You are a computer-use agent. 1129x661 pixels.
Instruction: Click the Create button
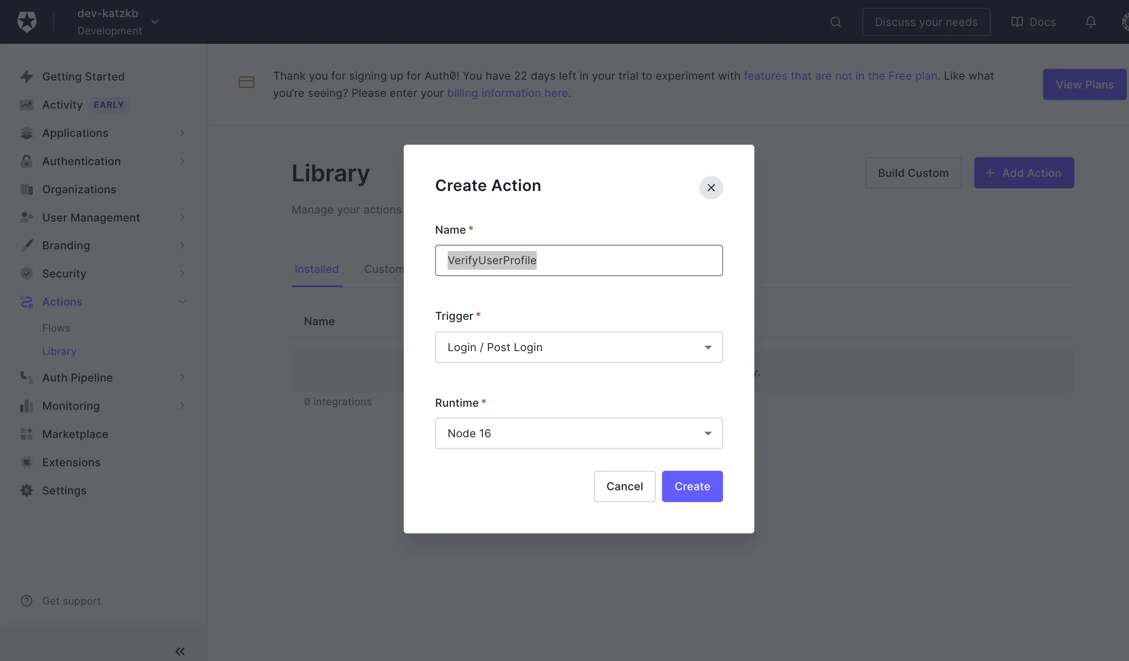(692, 486)
